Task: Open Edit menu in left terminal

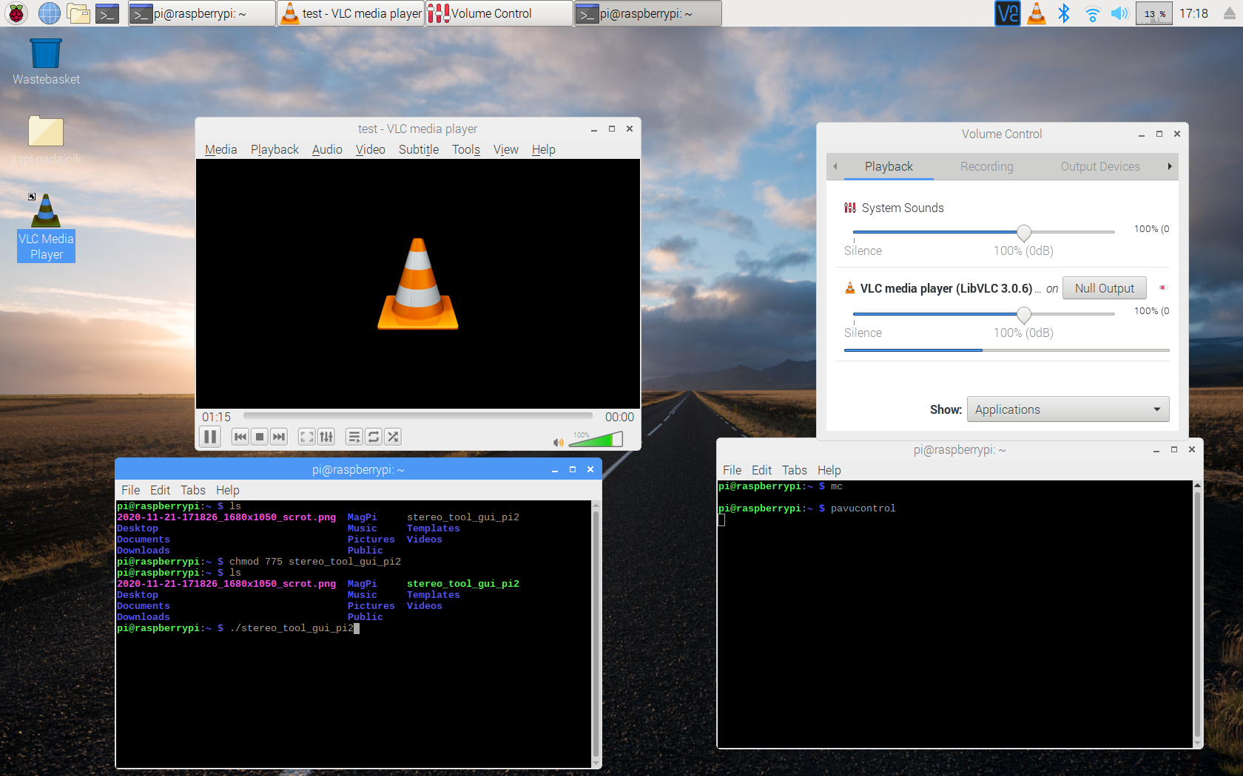Action: point(160,490)
